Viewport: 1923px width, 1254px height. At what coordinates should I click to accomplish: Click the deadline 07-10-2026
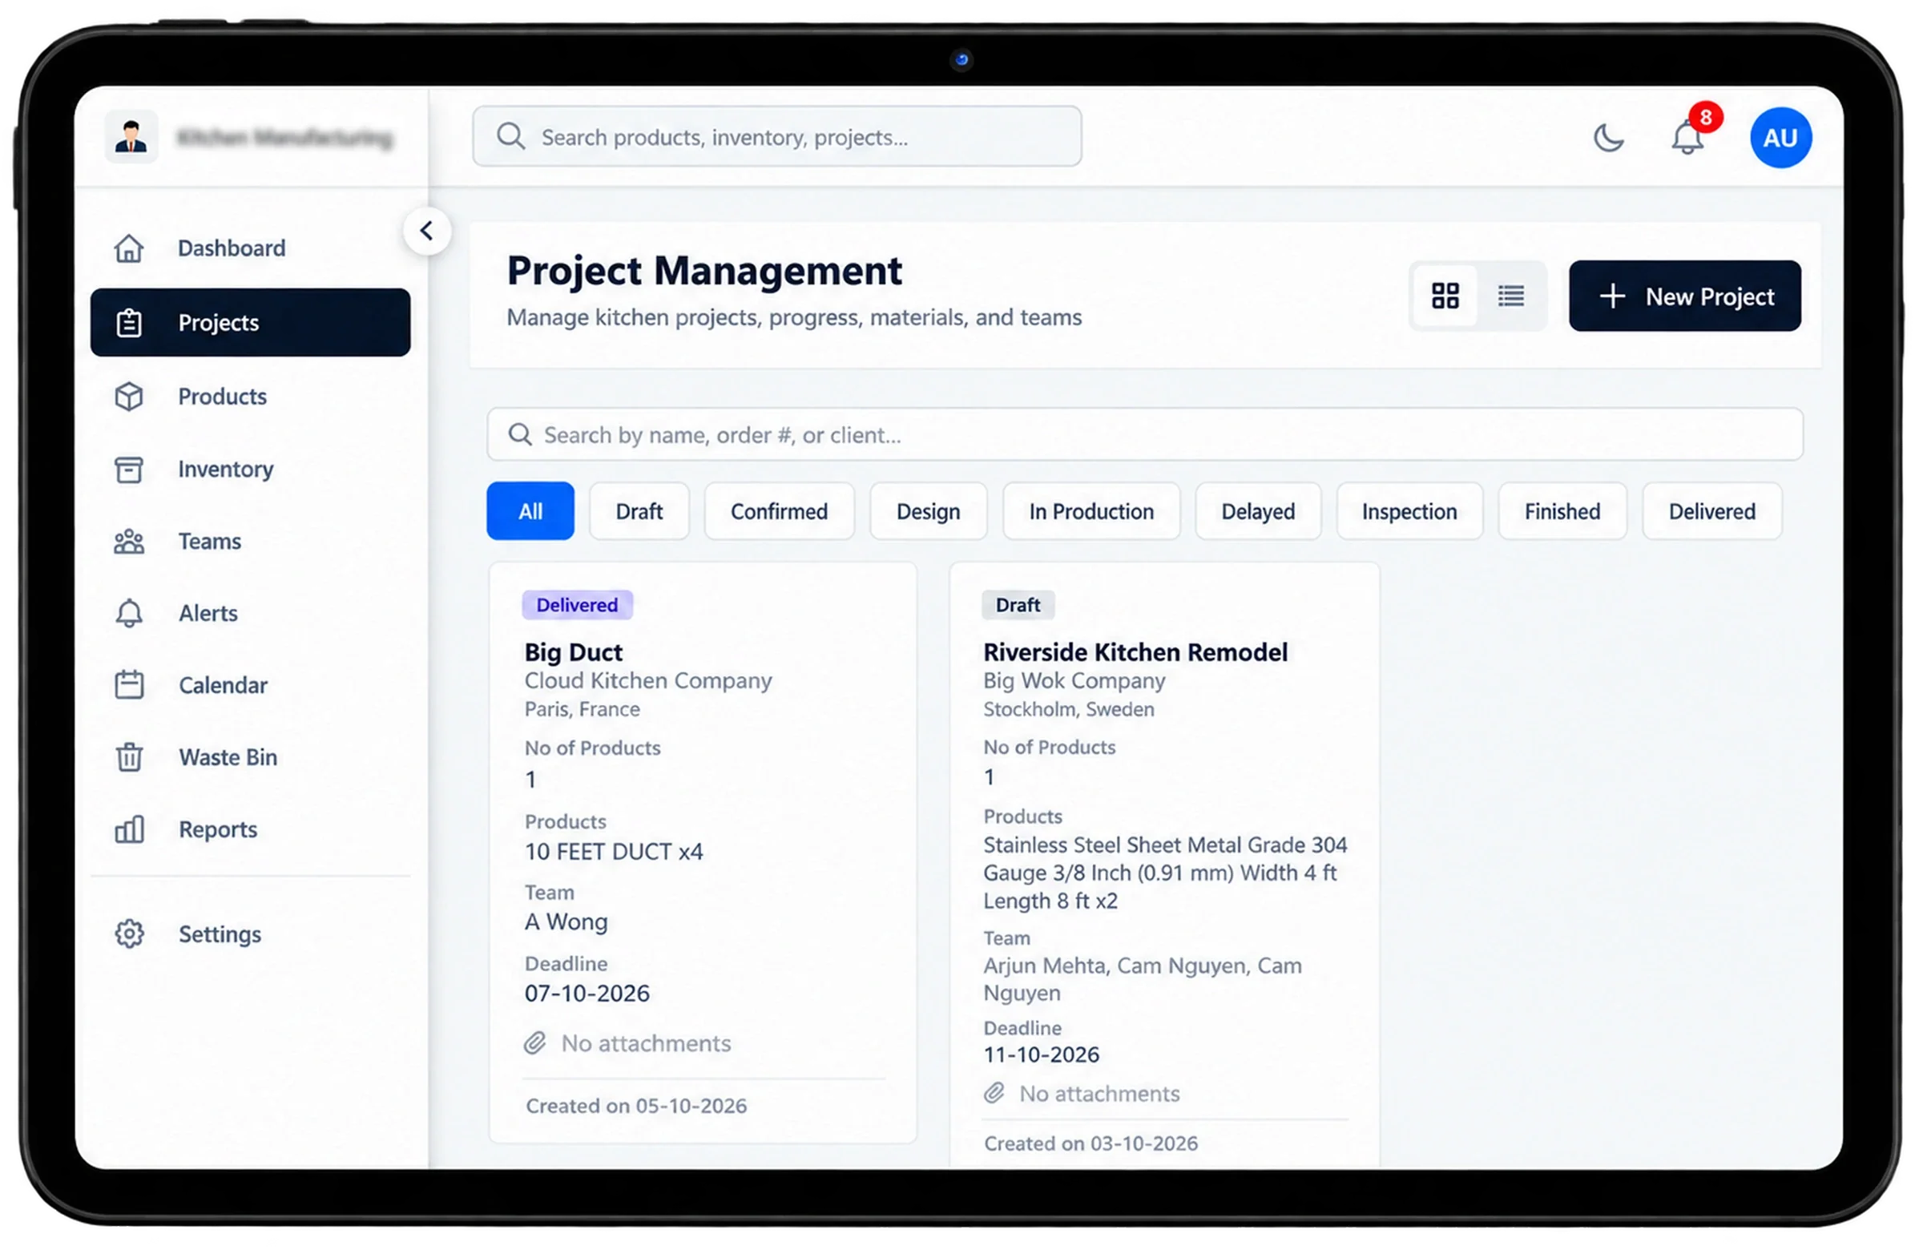(x=587, y=993)
